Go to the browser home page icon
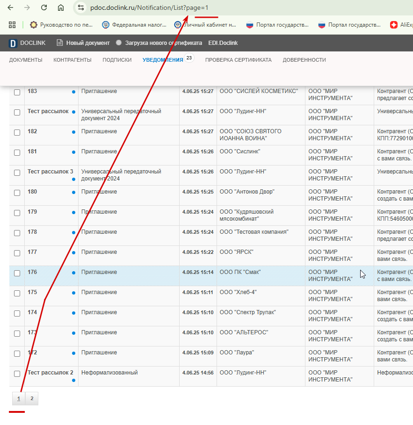 click(x=61, y=7)
